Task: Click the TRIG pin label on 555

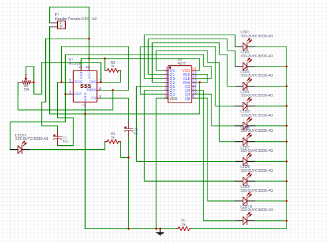Action: [x=78, y=82]
